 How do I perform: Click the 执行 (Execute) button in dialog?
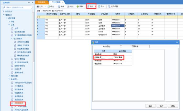tap(162, 106)
